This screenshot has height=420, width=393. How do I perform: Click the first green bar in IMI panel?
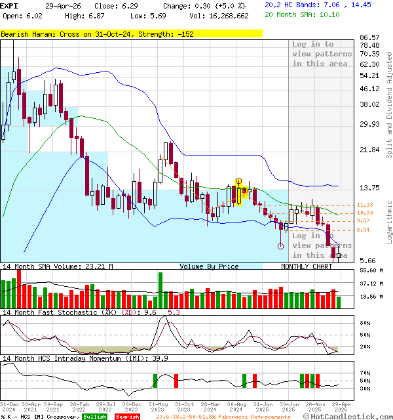click(155, 380)
